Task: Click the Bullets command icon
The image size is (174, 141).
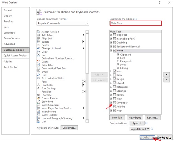Action: [38, 42]
